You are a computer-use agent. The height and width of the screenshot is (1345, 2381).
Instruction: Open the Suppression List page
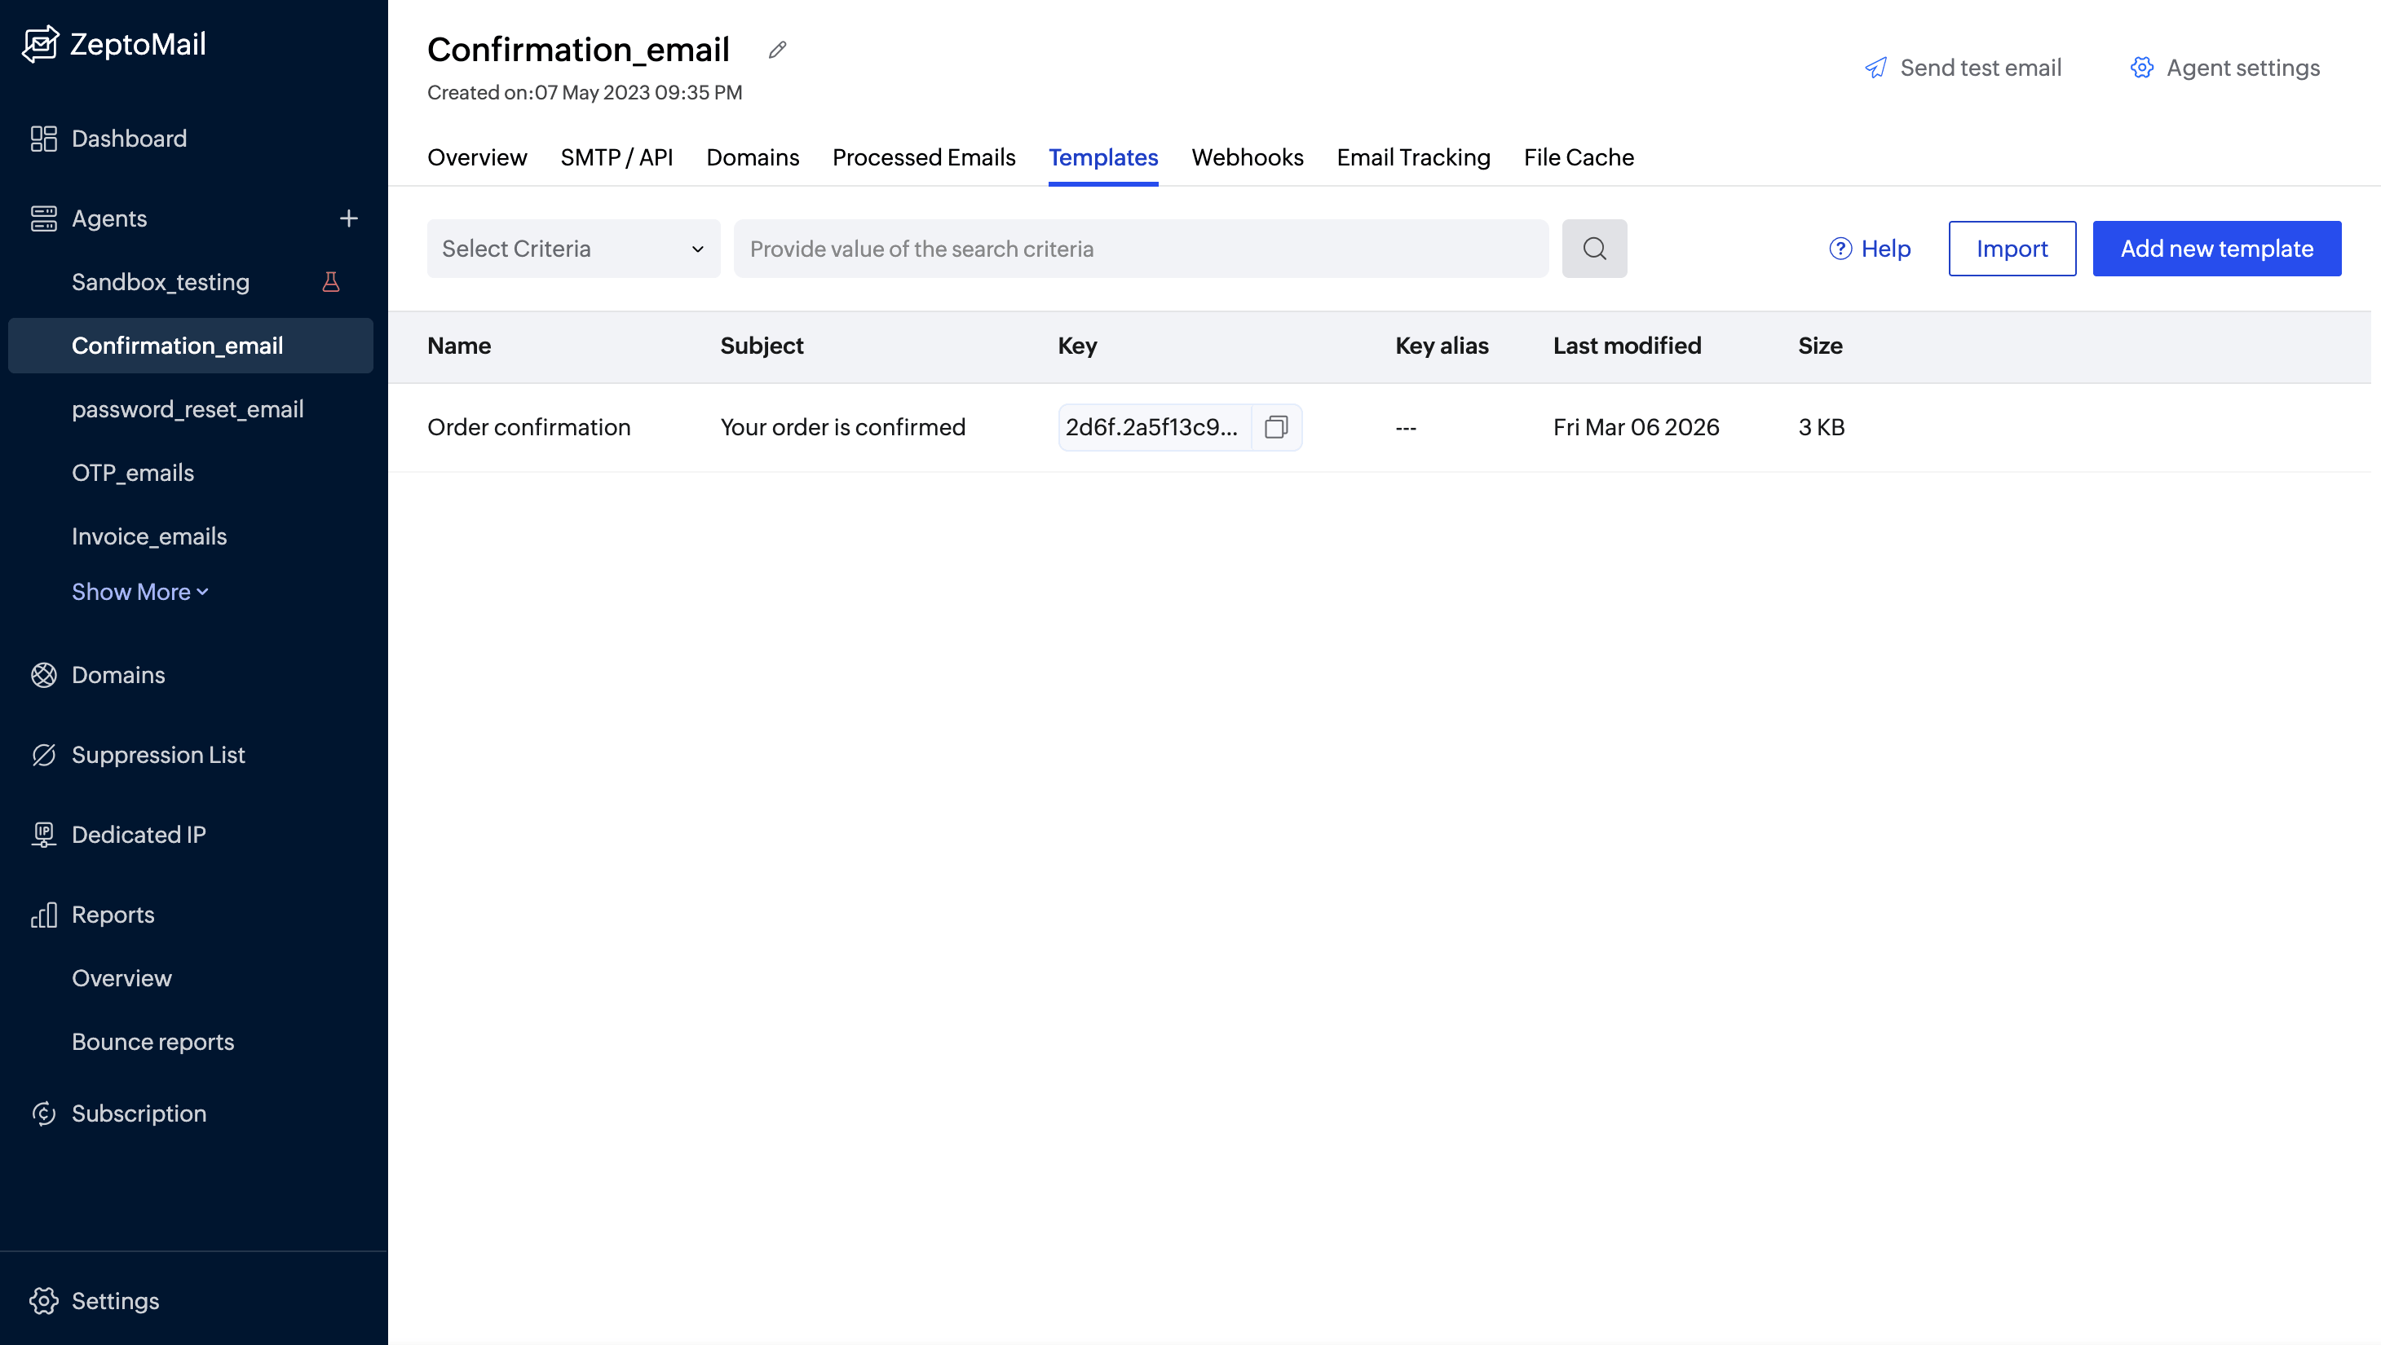(158, 755)
